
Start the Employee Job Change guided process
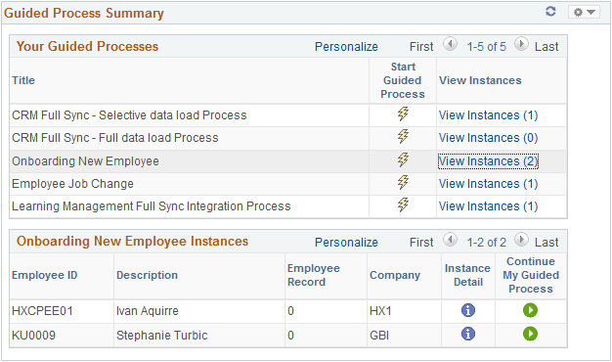point(403,182)
